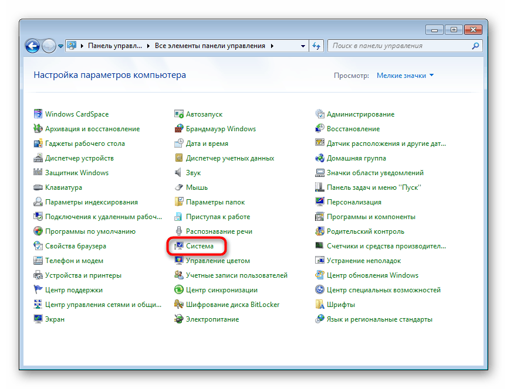Open Счетчики и средства производител... link
Image resolution: width=507 pixels, height=389 pixels.
(386, 246)
